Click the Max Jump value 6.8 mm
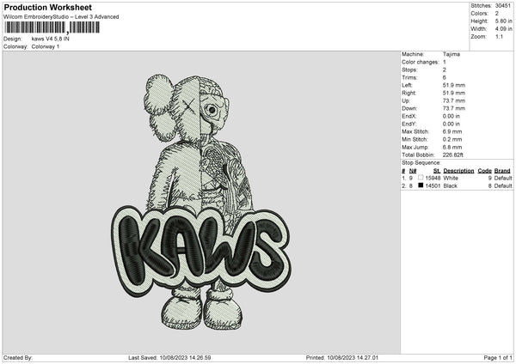The image size is (516, 364). coord(452,147)
